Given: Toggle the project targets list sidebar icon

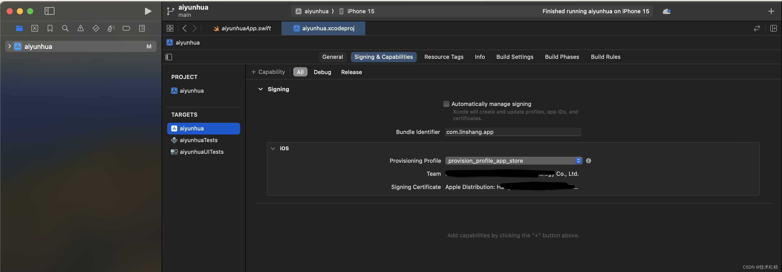Looking at the screenshot, I should pos(169,57).
